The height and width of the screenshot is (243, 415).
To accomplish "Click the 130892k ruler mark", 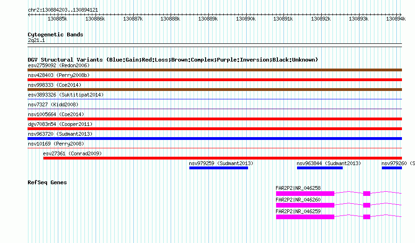I will [321, 19].
